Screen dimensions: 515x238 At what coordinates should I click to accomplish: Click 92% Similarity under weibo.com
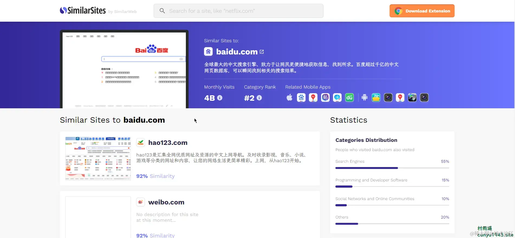(x=155, y=235)
